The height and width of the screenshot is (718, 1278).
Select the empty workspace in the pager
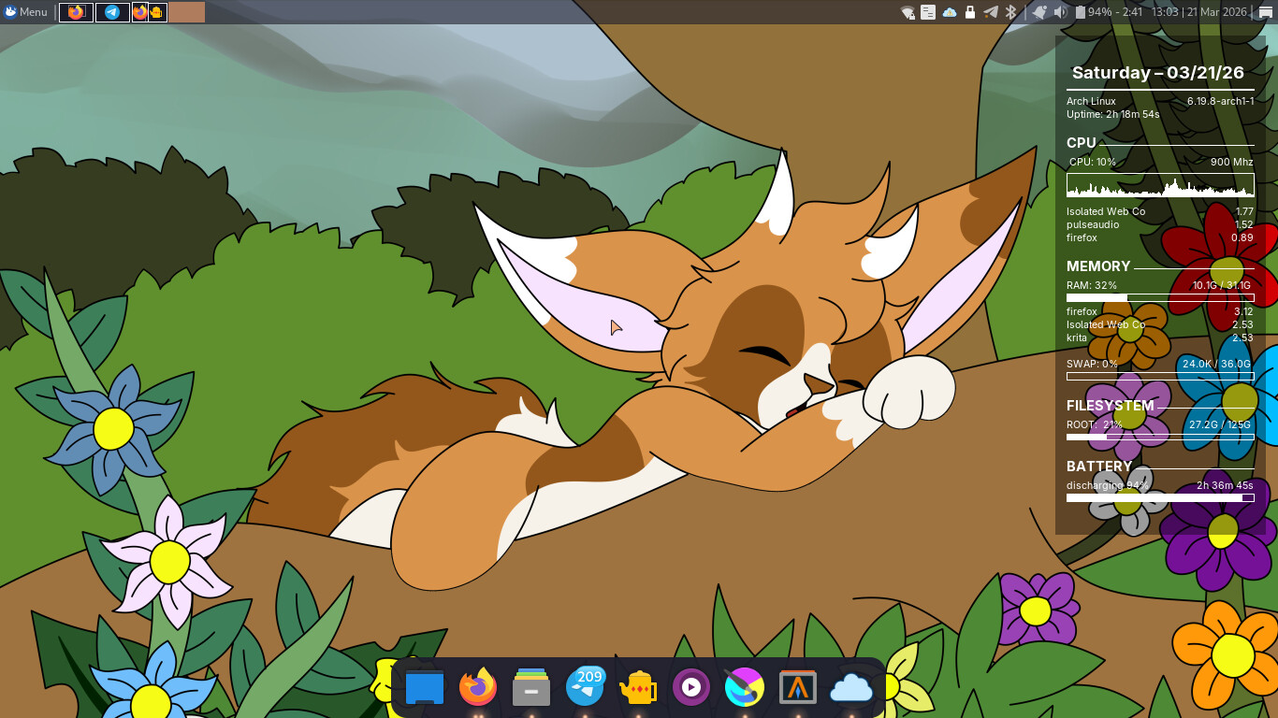[x=186, y=12]
